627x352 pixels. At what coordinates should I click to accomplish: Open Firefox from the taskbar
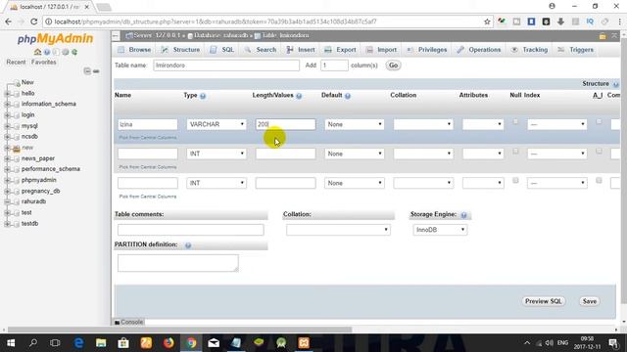pyautogui.click(x=169, y=343)
